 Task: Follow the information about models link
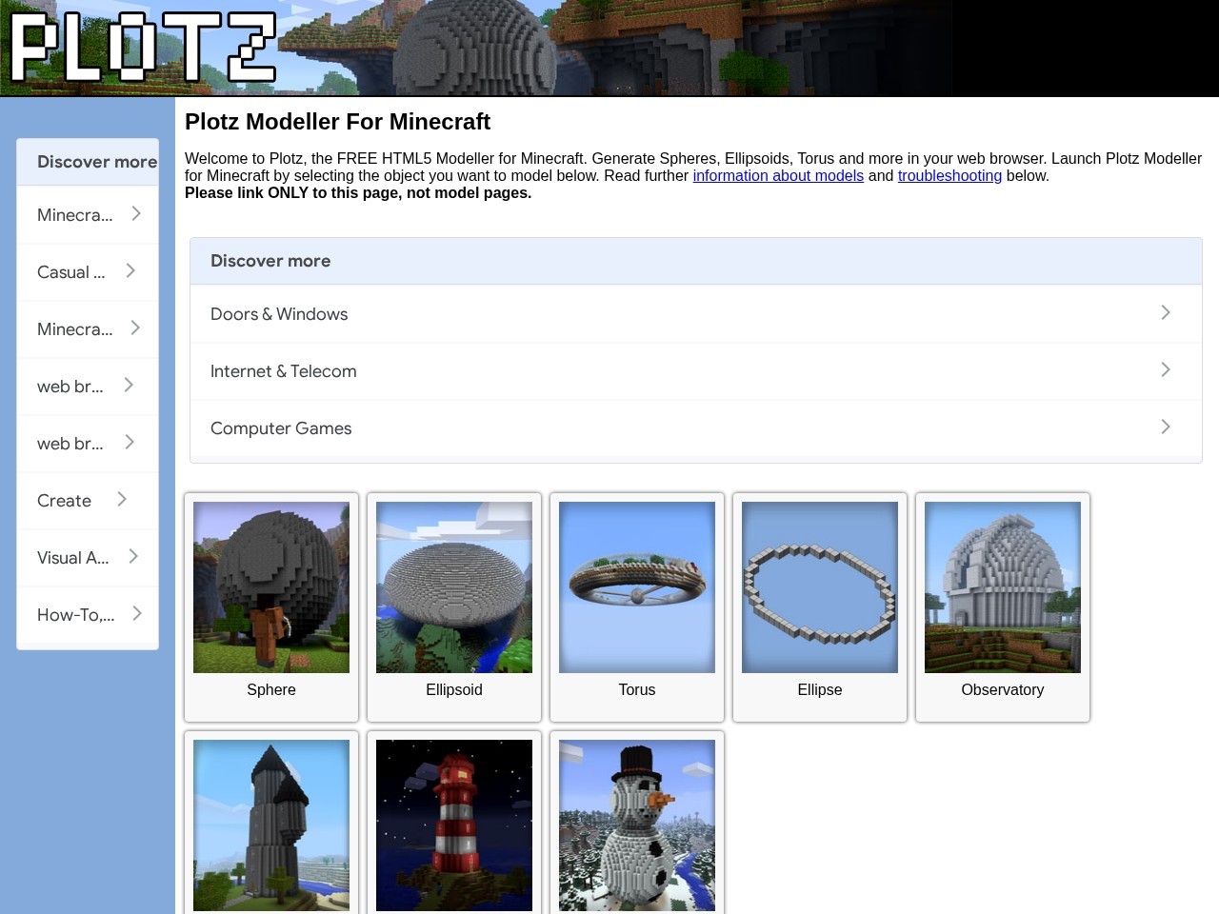coord(778,175)
